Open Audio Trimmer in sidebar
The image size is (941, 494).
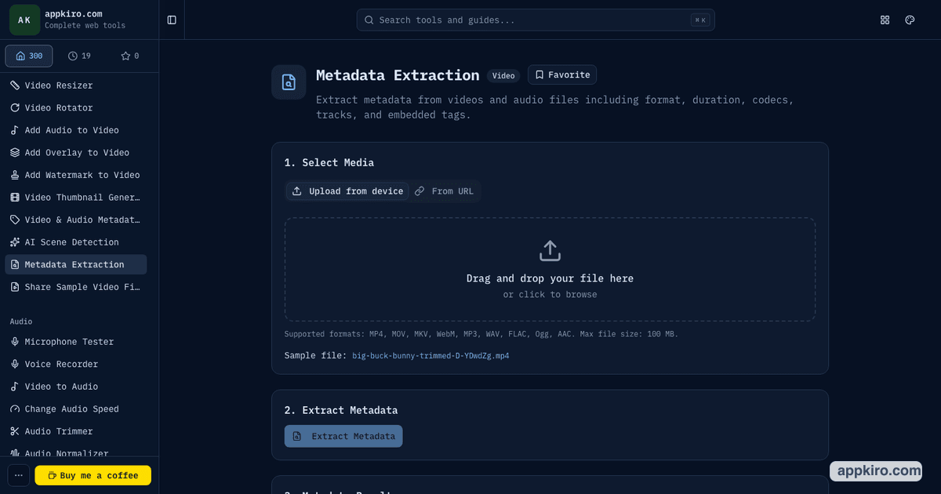pyautogui.click(x=76, y=431)
